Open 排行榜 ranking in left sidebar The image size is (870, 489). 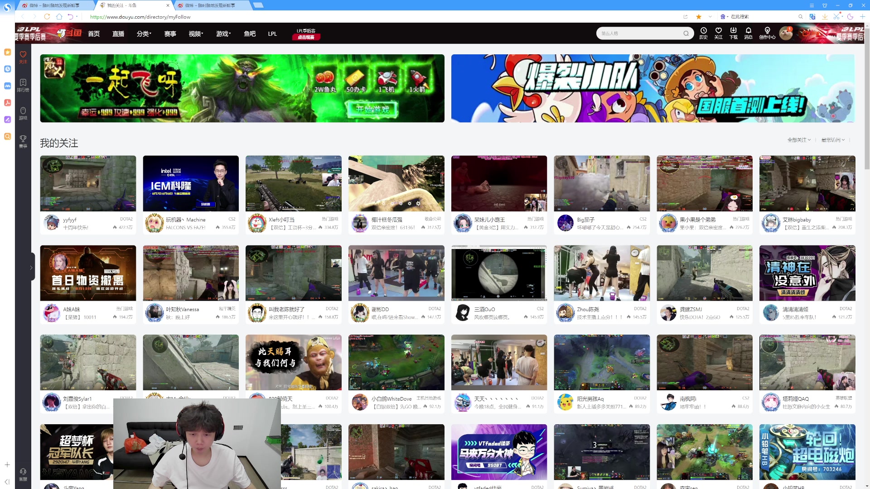pos(23,85)
